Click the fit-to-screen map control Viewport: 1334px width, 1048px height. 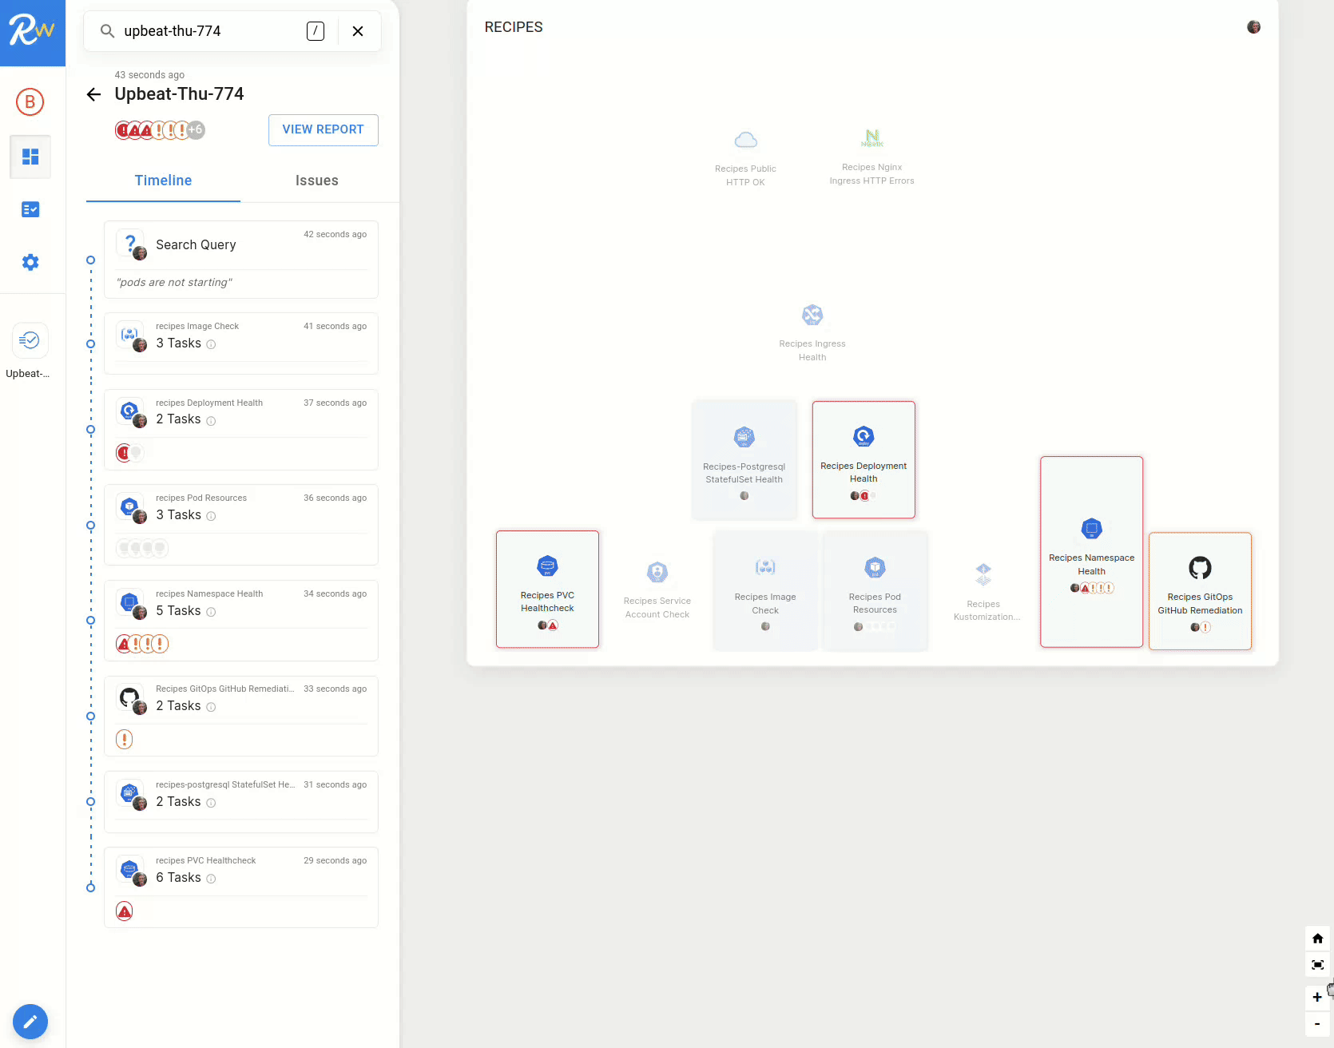coord(1317,965)
